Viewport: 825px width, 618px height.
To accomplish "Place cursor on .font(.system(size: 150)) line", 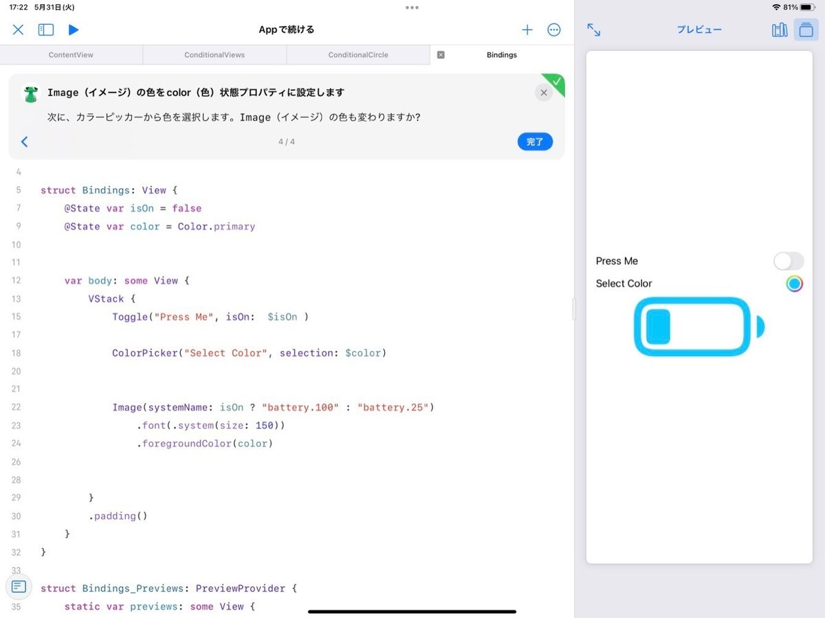I will coord(210,426).
